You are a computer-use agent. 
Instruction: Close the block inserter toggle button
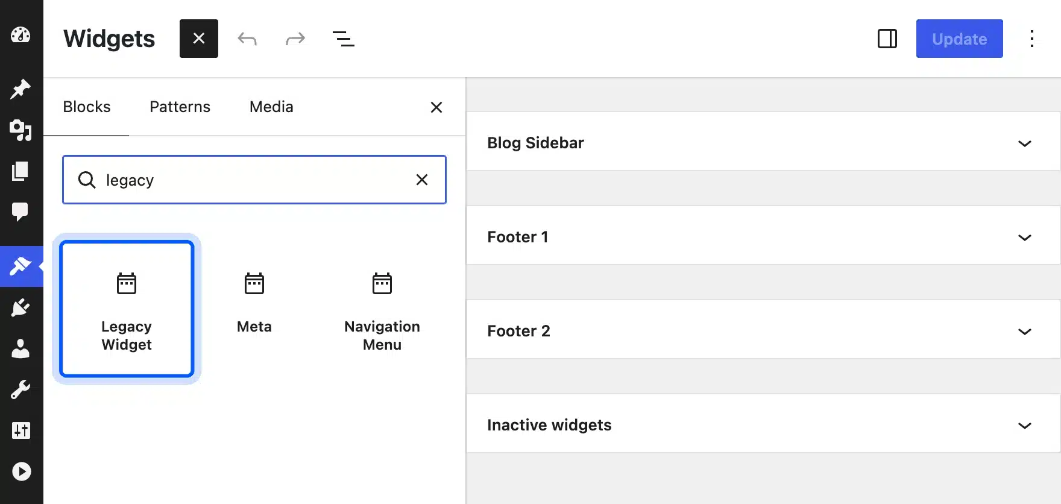(x=199, y=39)
